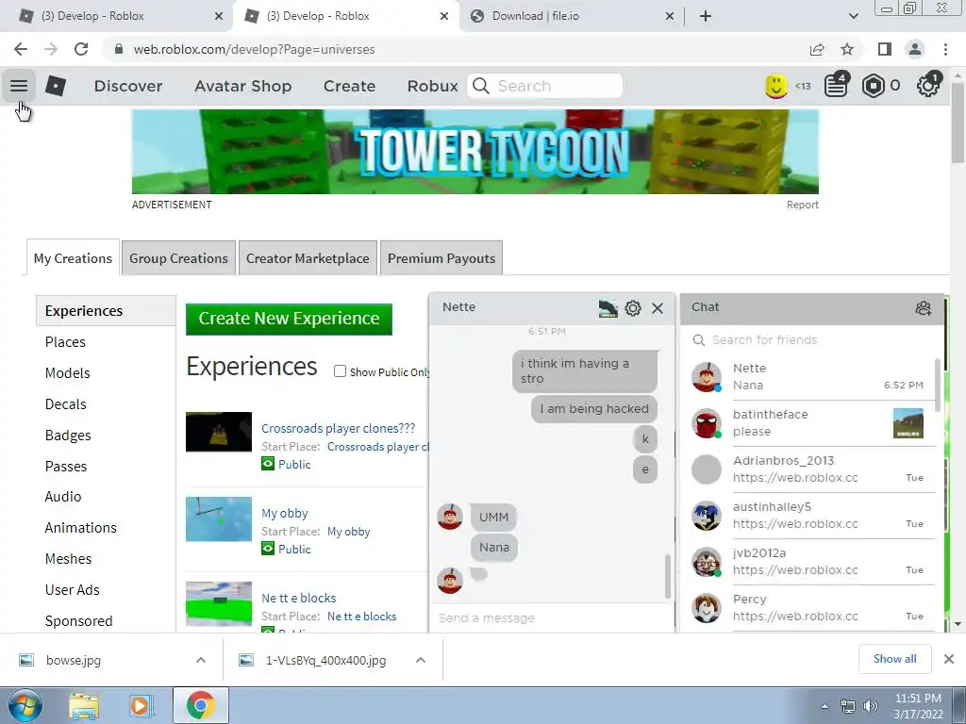Screen dimensions: 966x724
Task: Open Windows Explorer from the taskbar
Action: (x=84, y=705)
